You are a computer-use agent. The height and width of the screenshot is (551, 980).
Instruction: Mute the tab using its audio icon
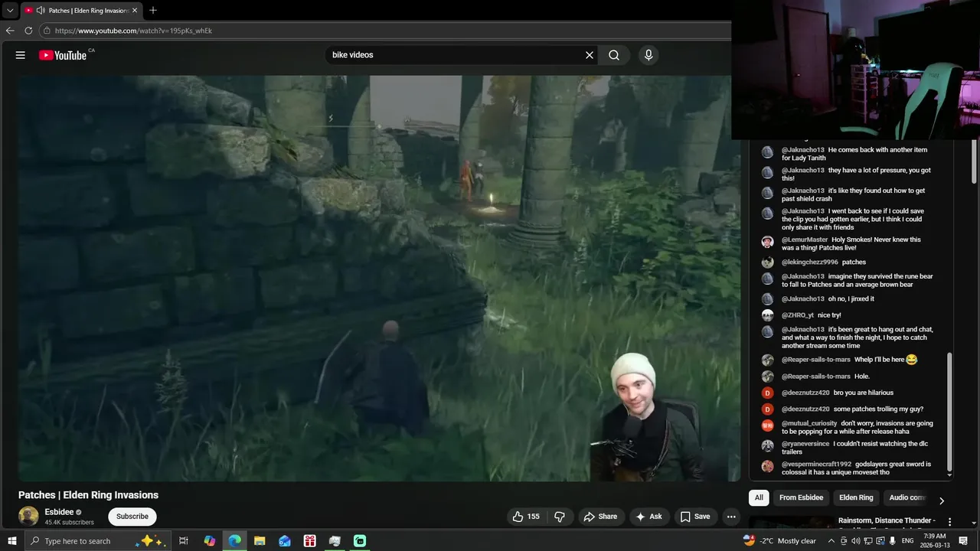[40, 11]
